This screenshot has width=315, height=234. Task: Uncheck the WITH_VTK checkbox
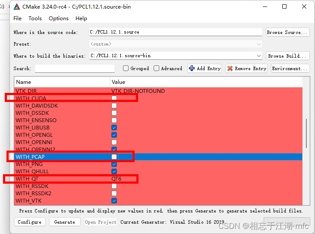tap(114, 201)
